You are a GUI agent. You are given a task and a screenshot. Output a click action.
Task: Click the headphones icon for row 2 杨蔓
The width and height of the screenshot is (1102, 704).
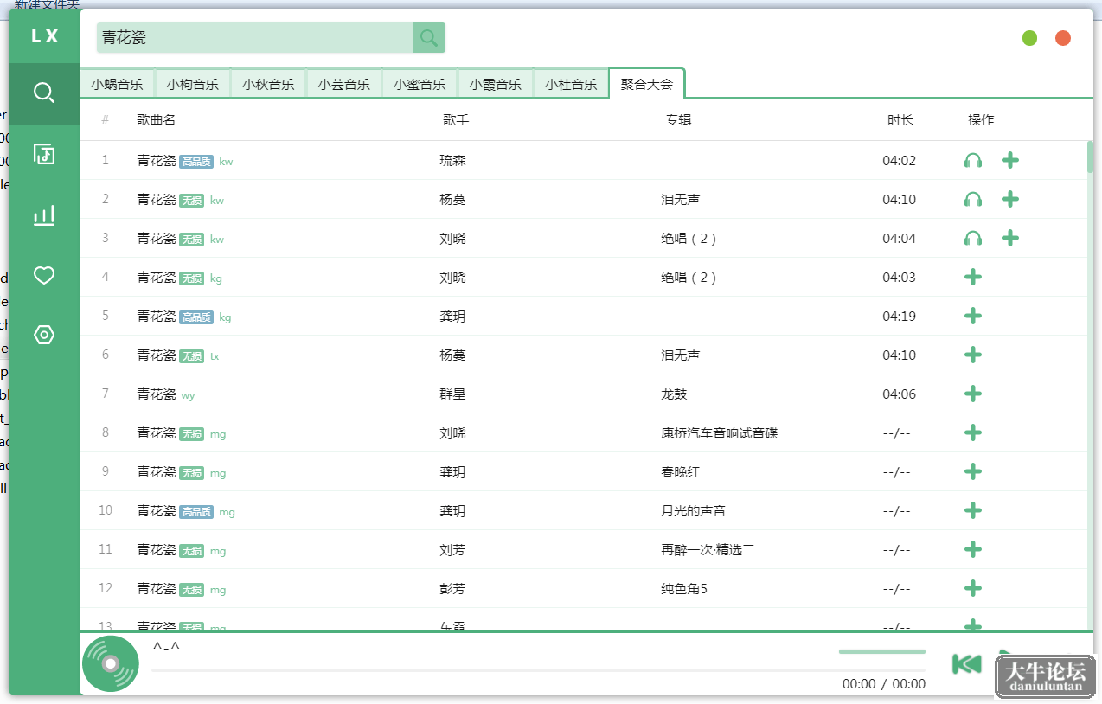tap(973, 200)
